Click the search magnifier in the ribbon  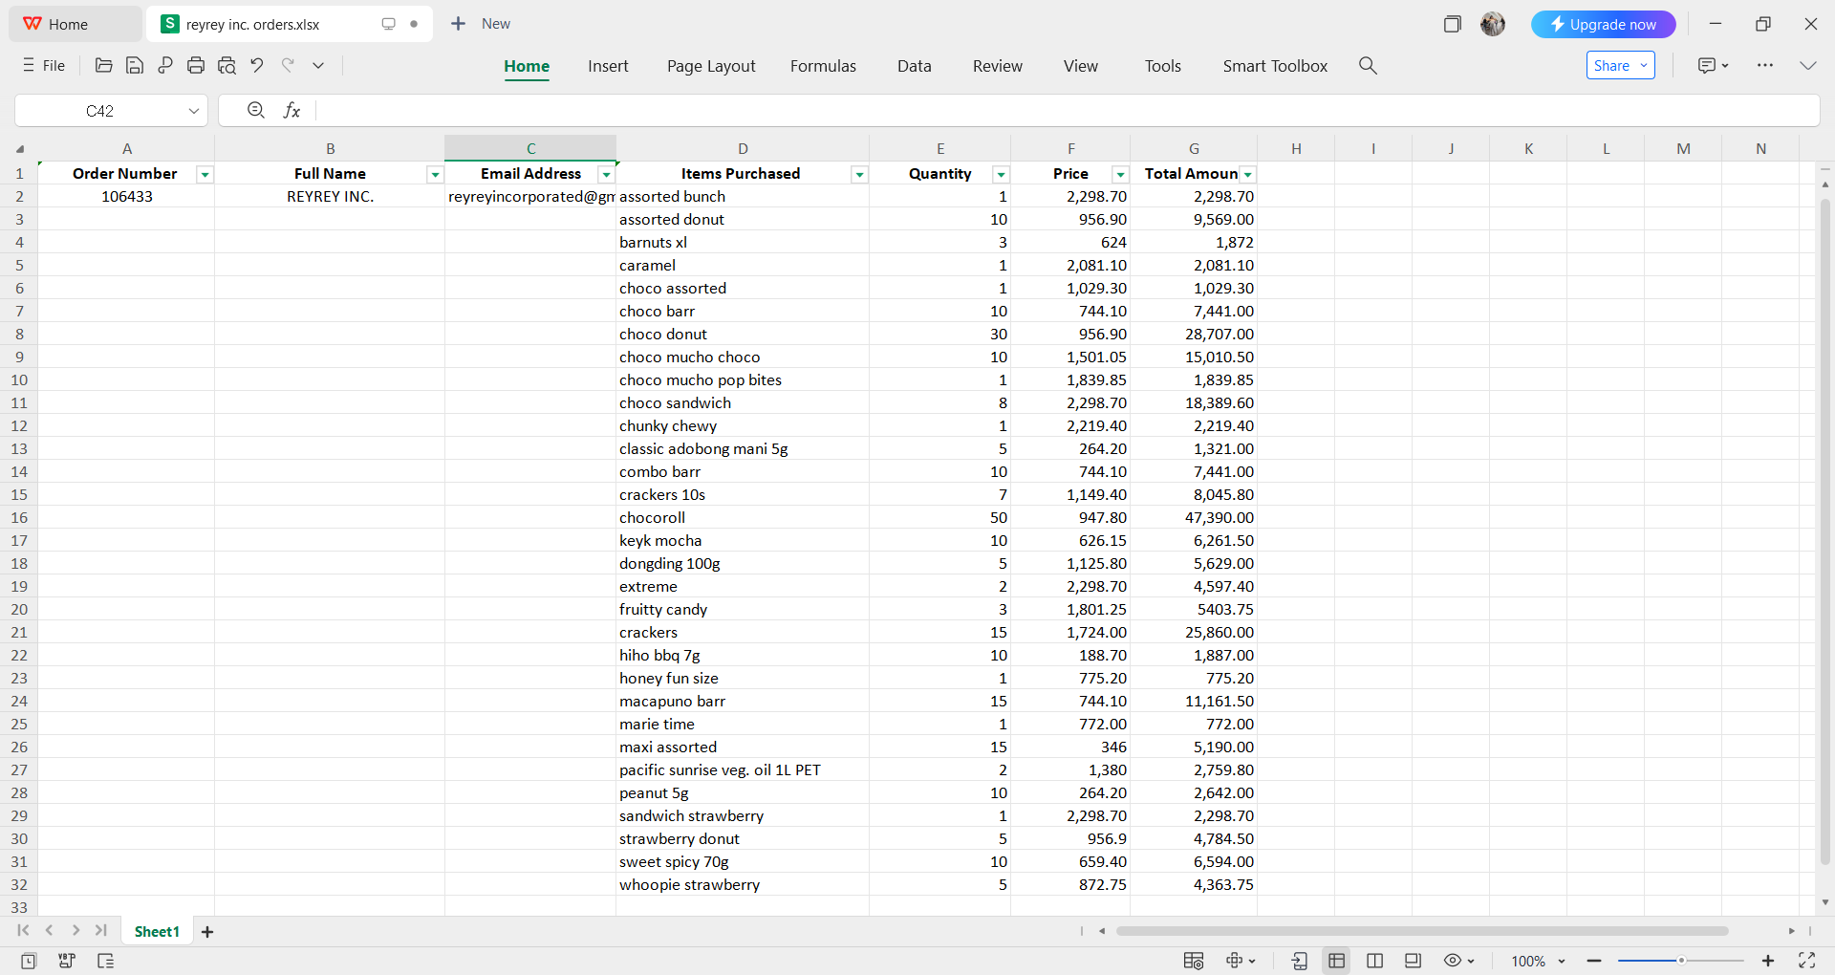(x=1368, y=65)
